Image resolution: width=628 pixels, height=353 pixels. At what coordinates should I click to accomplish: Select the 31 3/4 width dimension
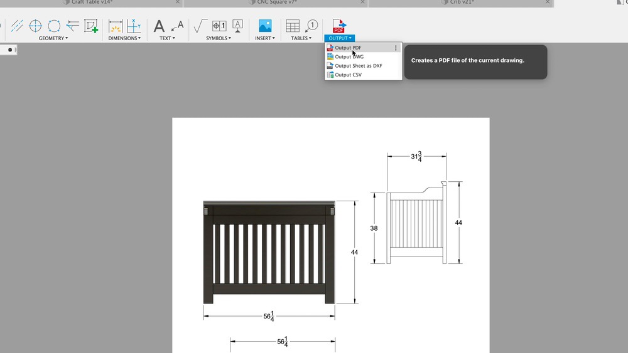416,156
